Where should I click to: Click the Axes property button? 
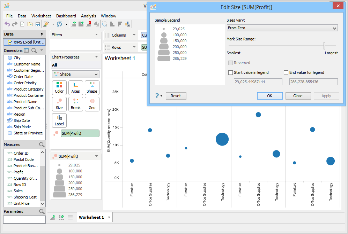76,88
